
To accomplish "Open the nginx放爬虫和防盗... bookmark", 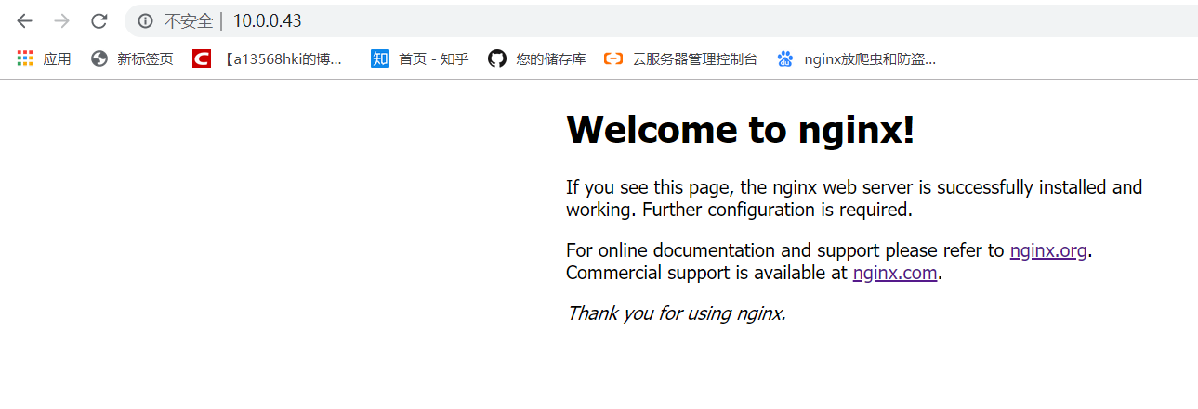I will point(870,58).
